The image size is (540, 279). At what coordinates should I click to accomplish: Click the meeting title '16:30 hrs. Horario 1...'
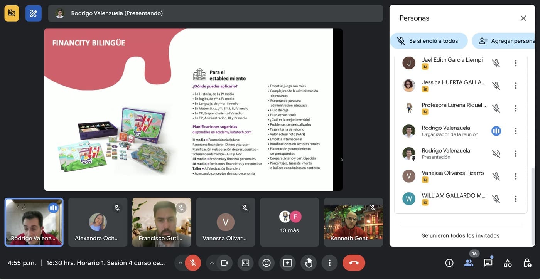[x=106, y=263]
